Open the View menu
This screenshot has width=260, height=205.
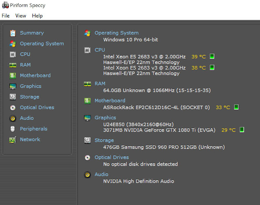21,16
